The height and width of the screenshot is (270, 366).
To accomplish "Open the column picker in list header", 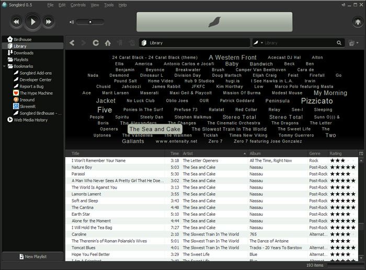I will coord(361,154).
